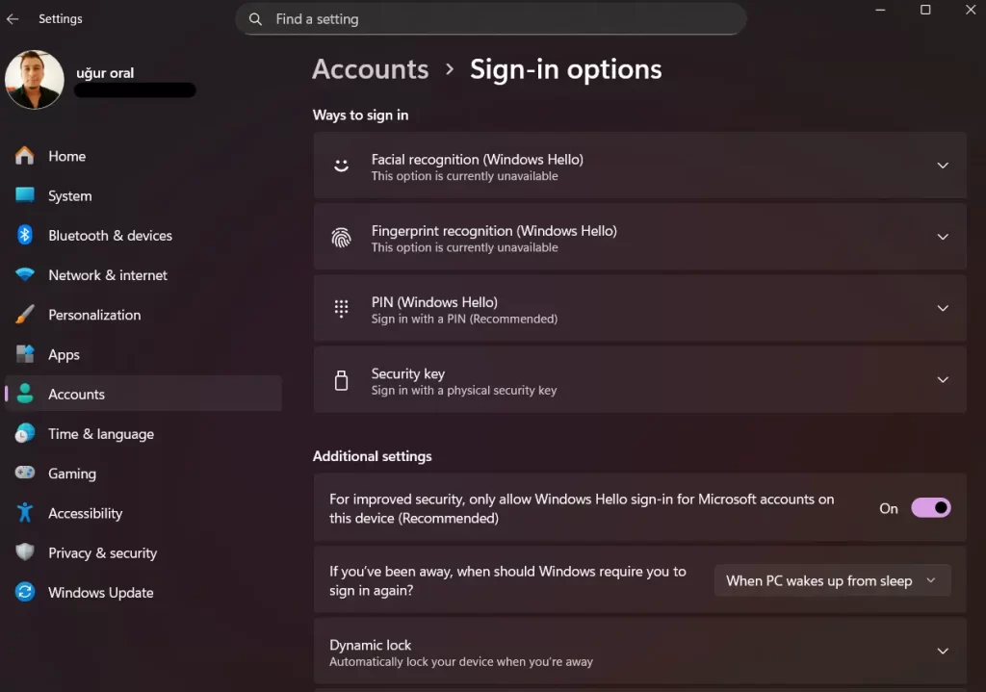The height and width of the screenshot is (692, 986).
Task: Open Privacy & security settings
Action: click(x=103, y=552)
